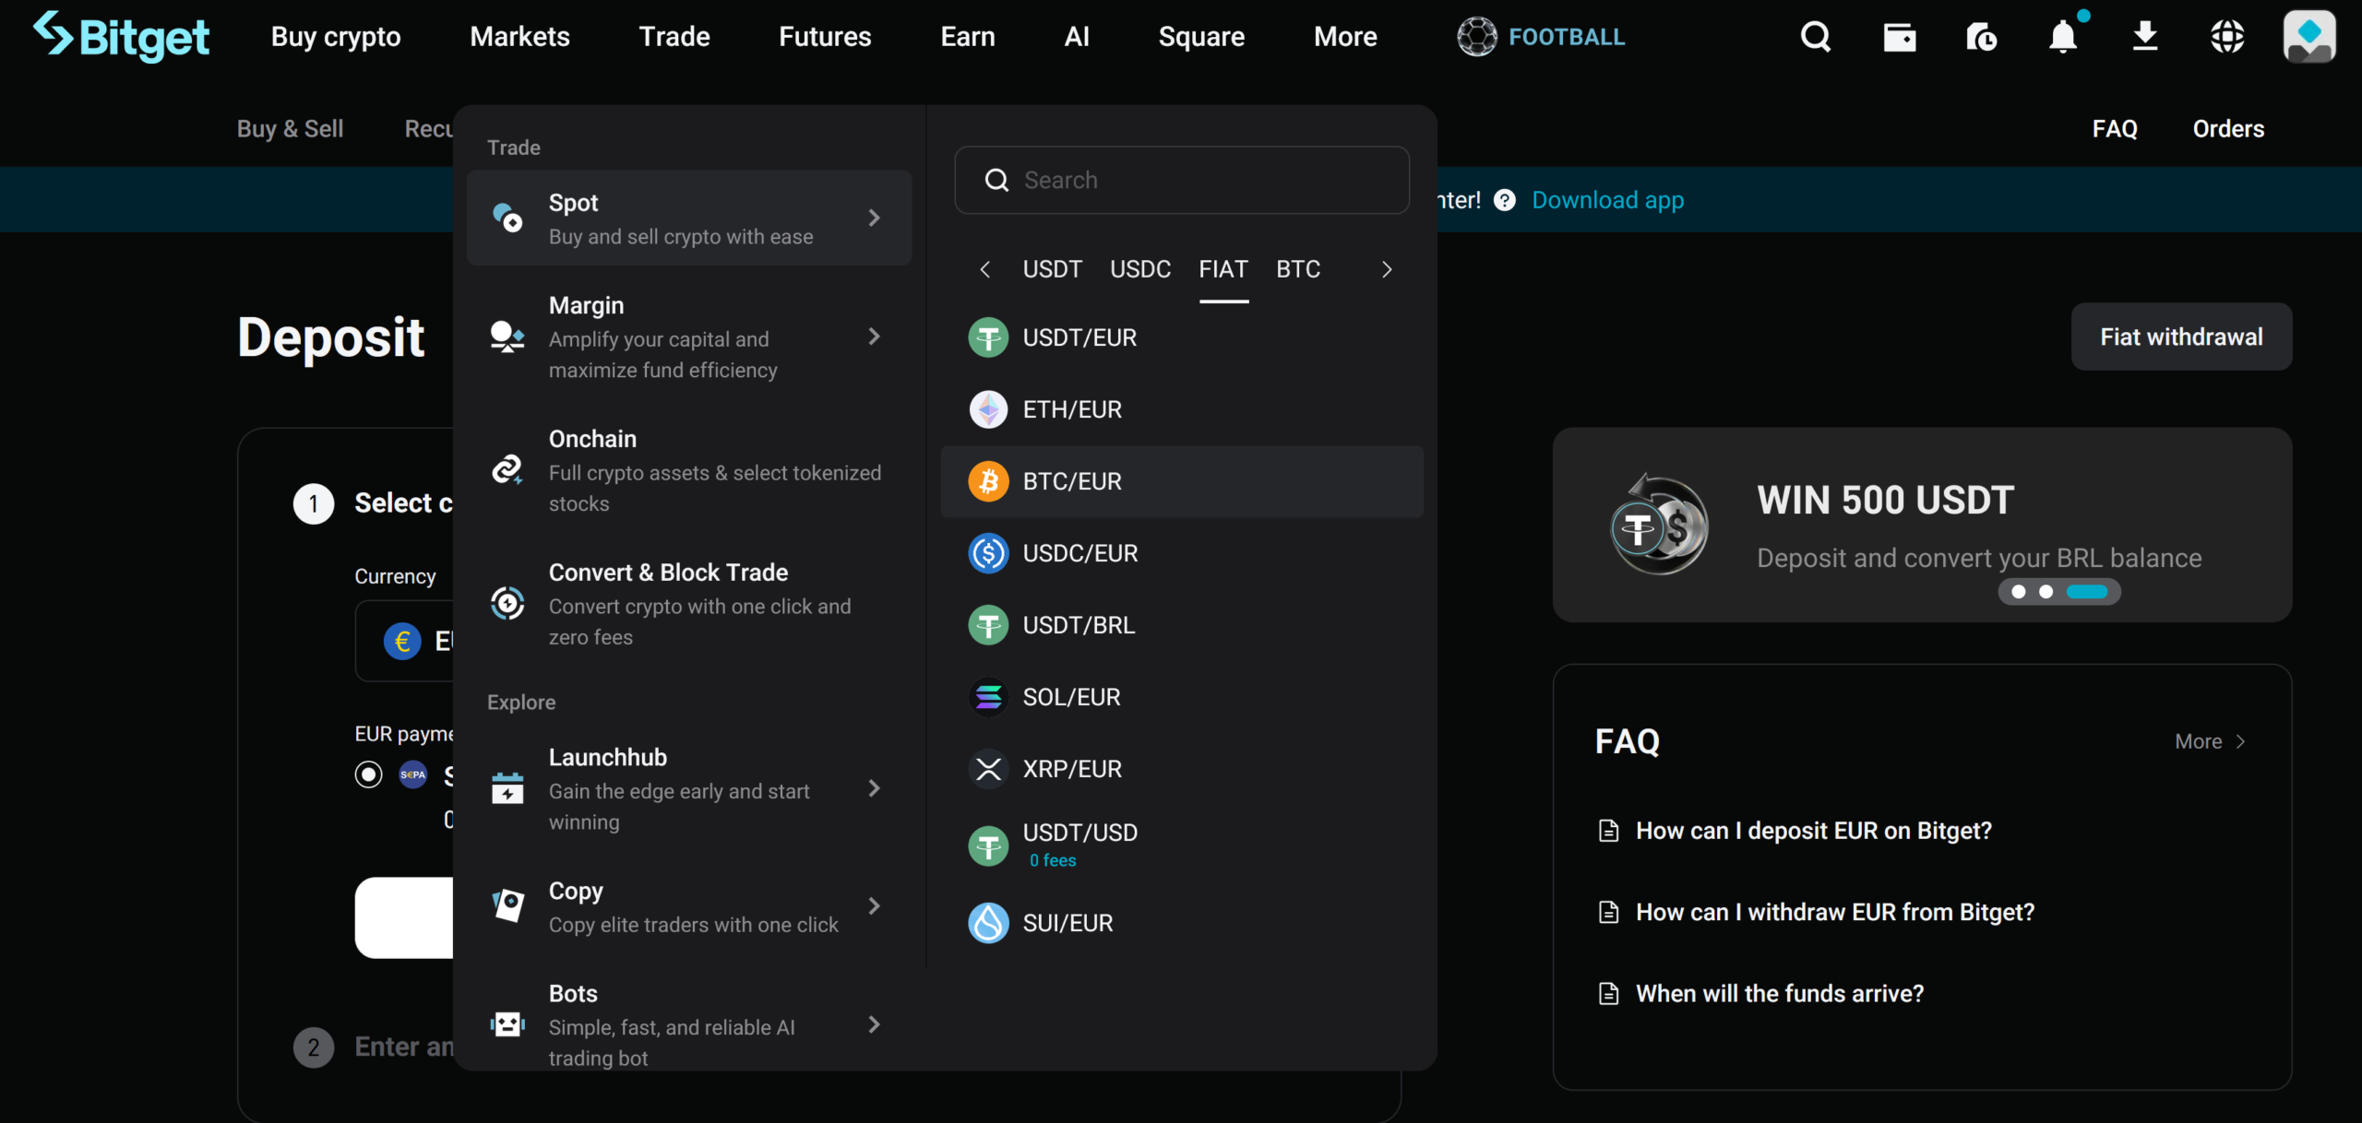Click the download arrow icon in header

2145,37
